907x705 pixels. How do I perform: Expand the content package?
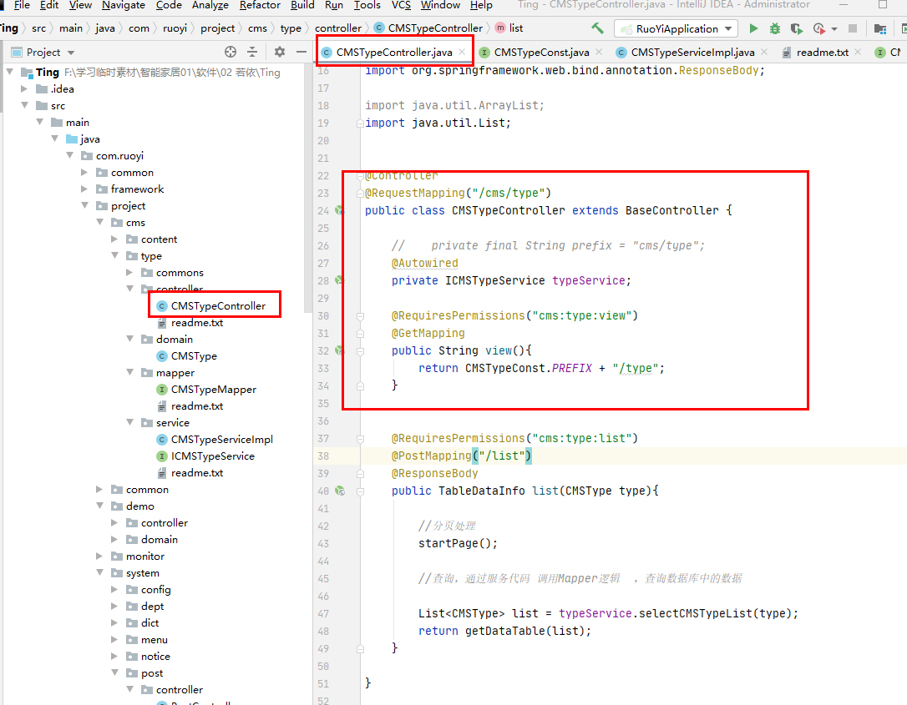coord(114,239)
